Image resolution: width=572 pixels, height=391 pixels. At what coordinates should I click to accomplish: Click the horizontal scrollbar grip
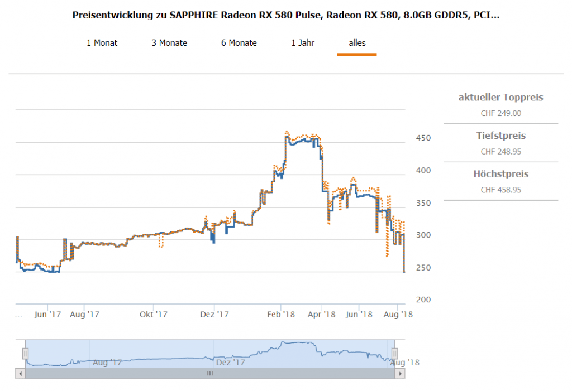tap(210, 374)
